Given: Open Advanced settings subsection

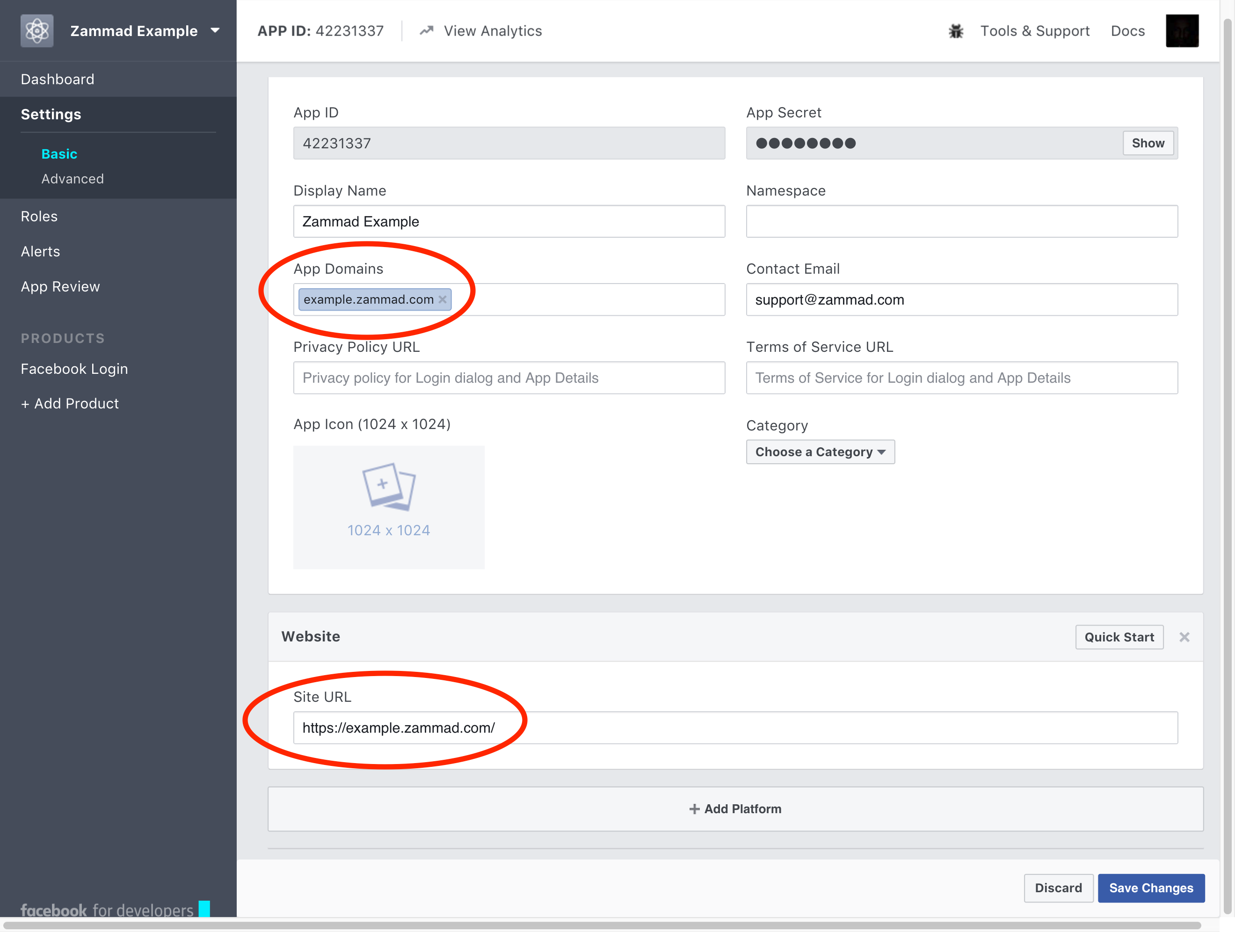Looking at the screenshot, I should pyautogui.click(x=73, y=179).
